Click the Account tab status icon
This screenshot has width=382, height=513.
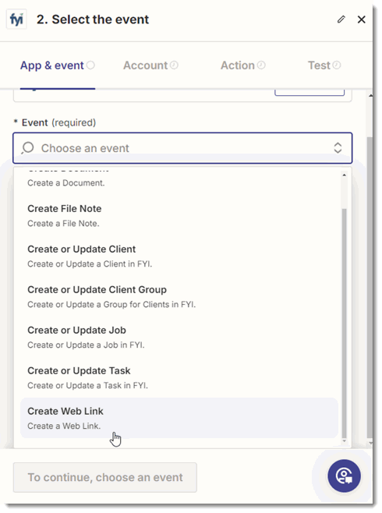[x=175, y=65]
